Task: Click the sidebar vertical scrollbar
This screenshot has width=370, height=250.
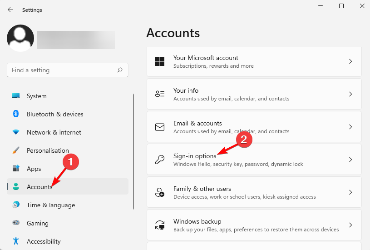Action: (x=133, y=151)
